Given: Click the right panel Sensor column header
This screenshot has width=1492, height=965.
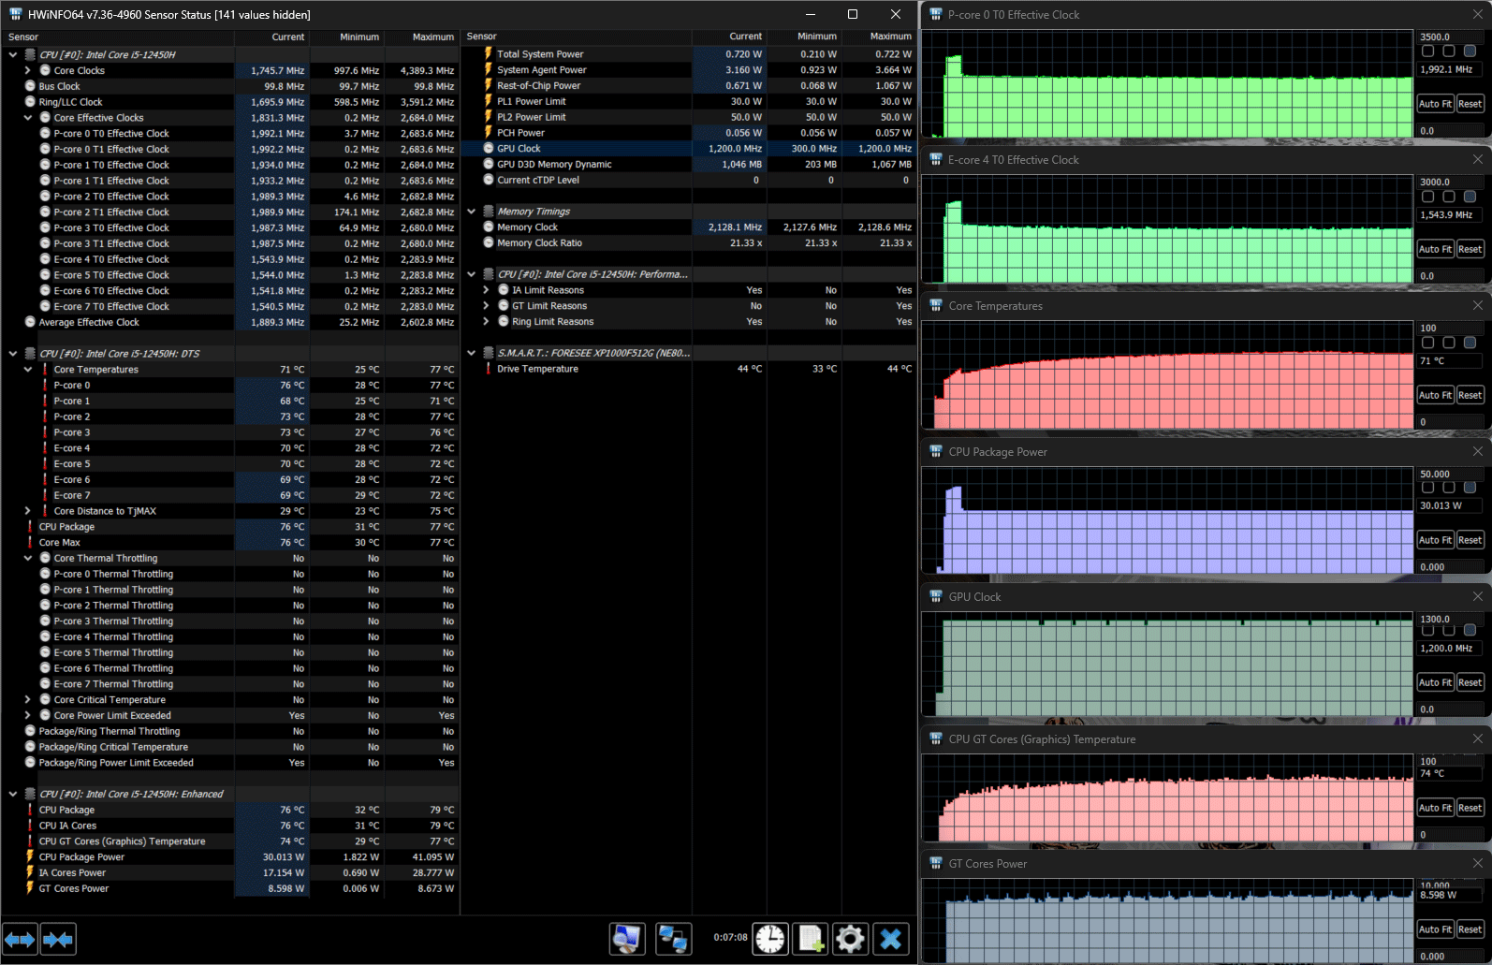Looking at the screenshot, I should (x=482, y=37).
